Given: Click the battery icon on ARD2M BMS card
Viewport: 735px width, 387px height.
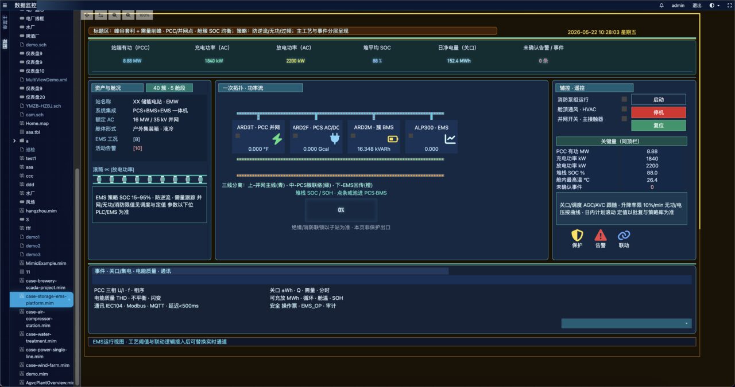Looking at the screenshot, I should click(393, 139).
